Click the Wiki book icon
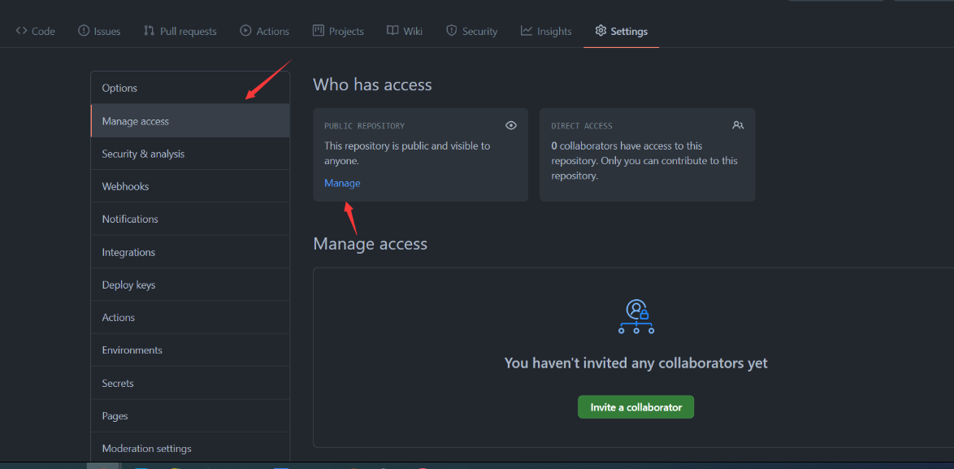This screenshot has width=954, height=469. click(392, 30)
